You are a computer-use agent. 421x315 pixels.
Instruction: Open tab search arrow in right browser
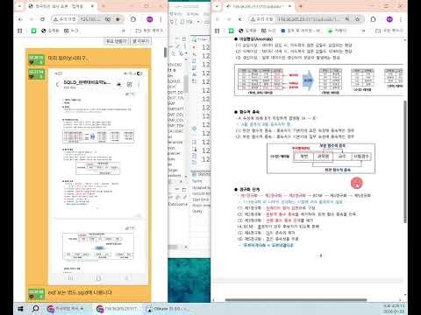[217, 6]
